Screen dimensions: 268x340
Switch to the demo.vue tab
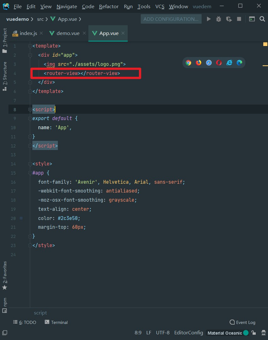pos(66,32)
